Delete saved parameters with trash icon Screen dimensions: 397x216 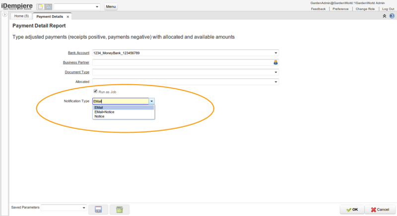[119, 210]
